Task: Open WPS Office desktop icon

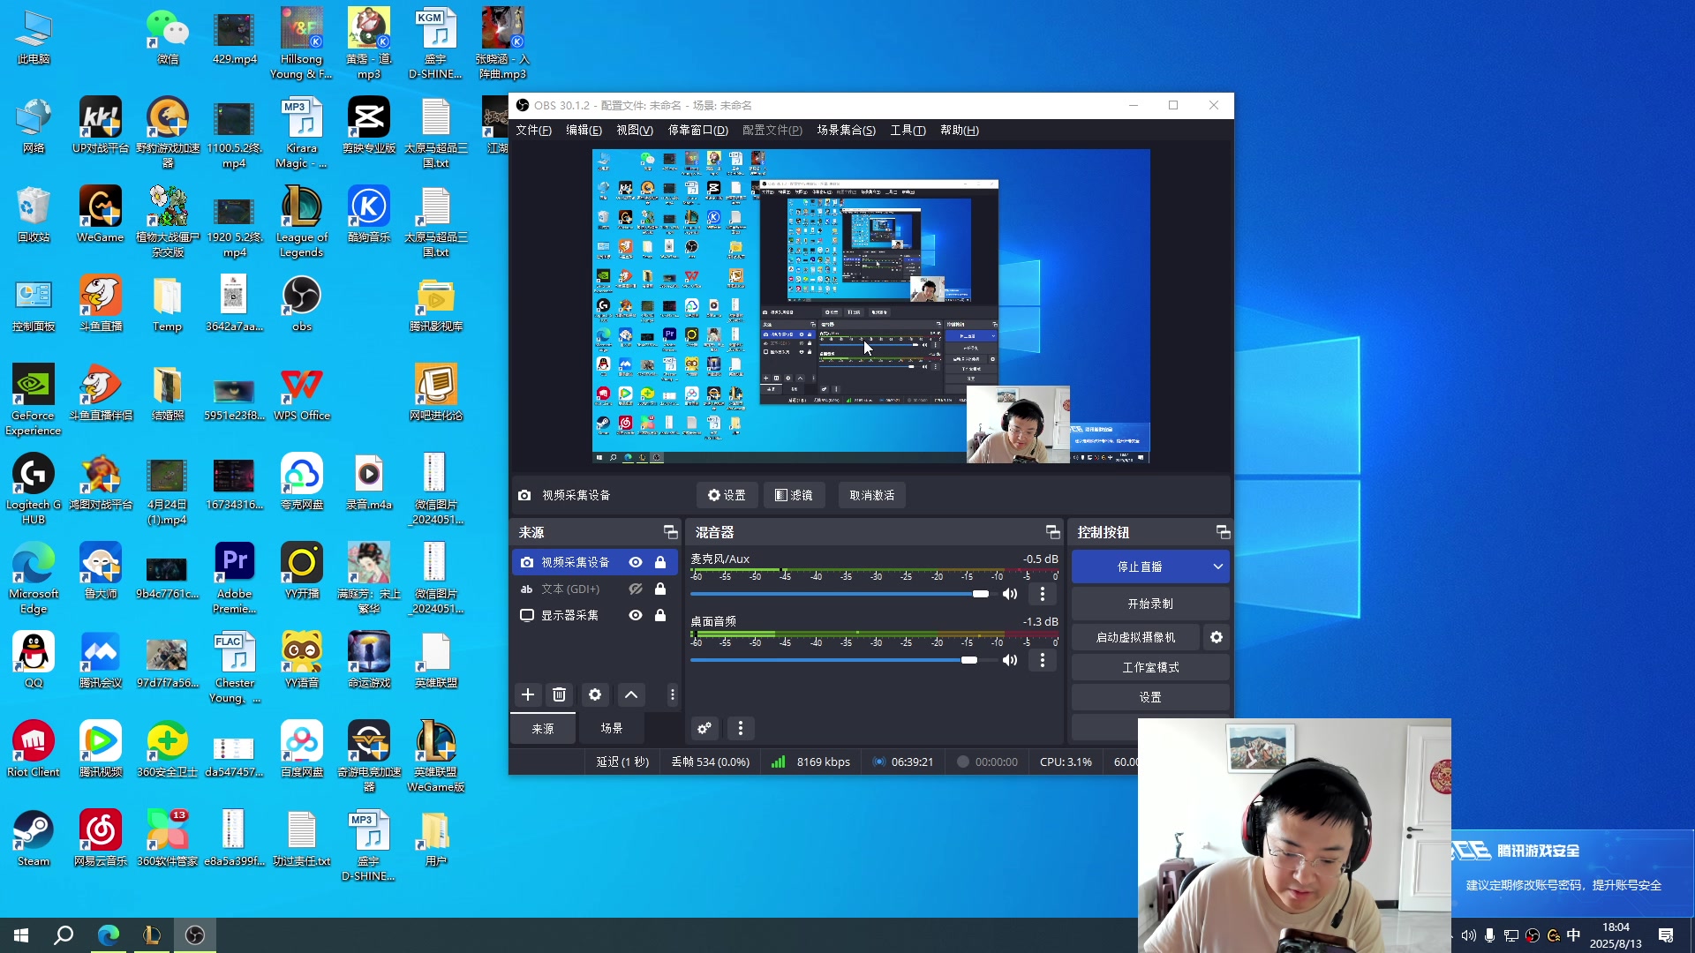Action: click(x=302, y=394)
